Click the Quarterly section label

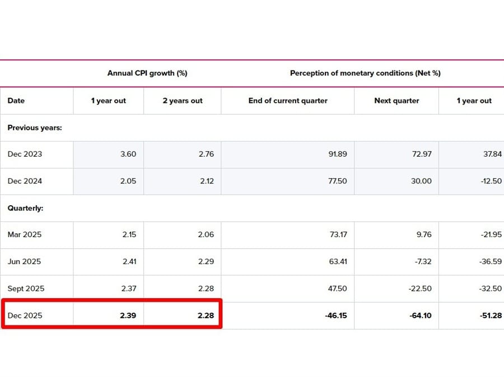25,208
